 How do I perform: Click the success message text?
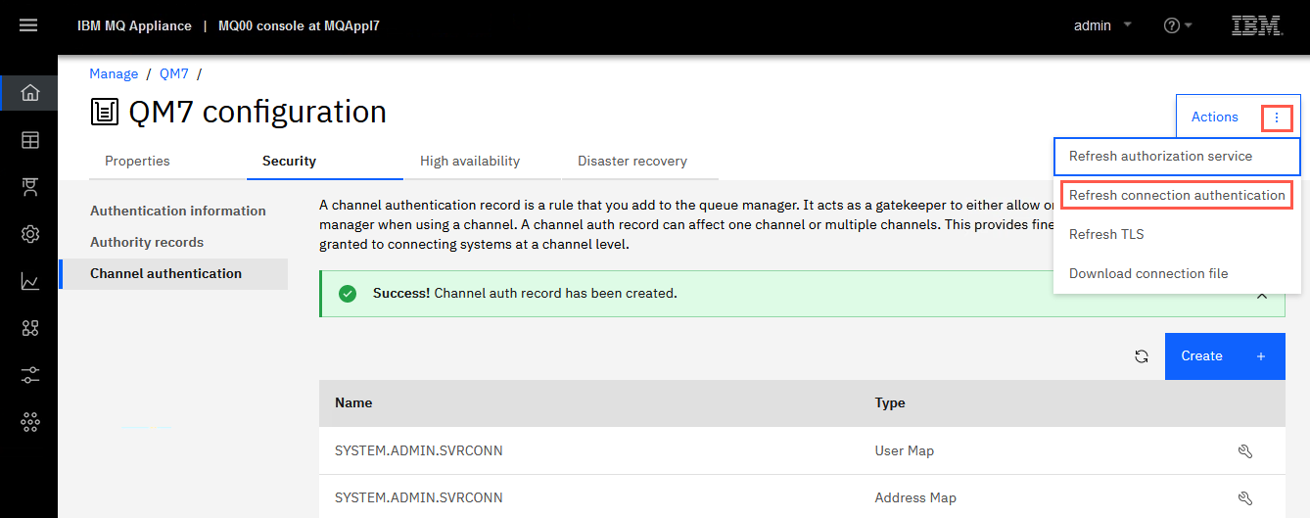[x=525, y=293]
